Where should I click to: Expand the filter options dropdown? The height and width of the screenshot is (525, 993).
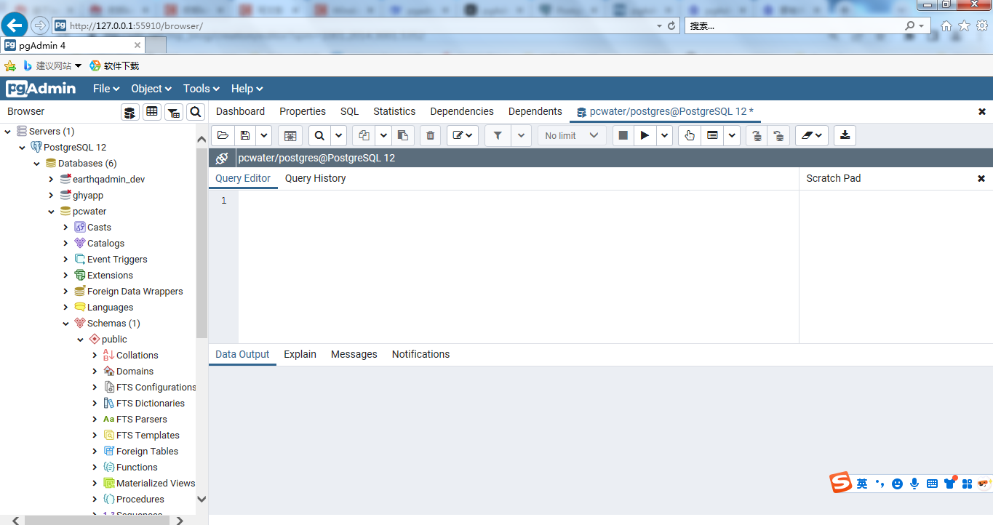521,135
